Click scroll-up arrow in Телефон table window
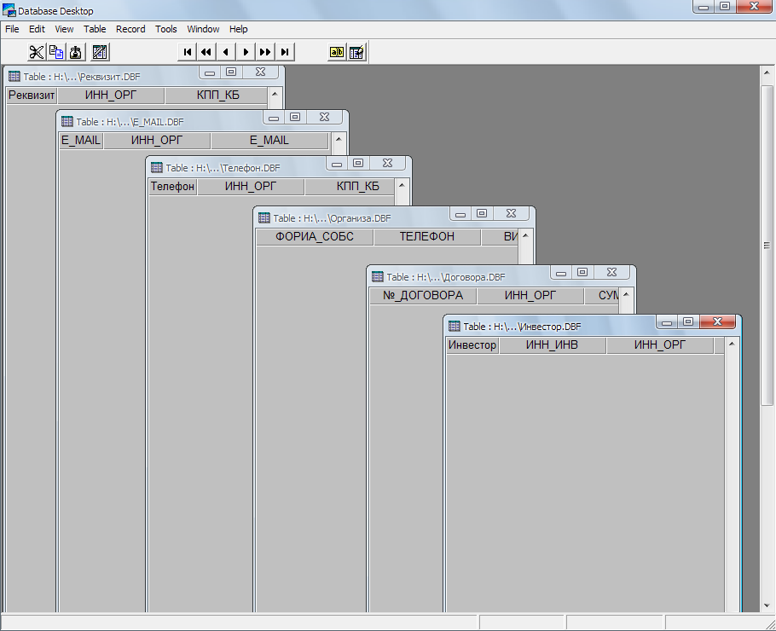Image resolution: width=776 pixels, height=631 pixels. click(402, 185)
